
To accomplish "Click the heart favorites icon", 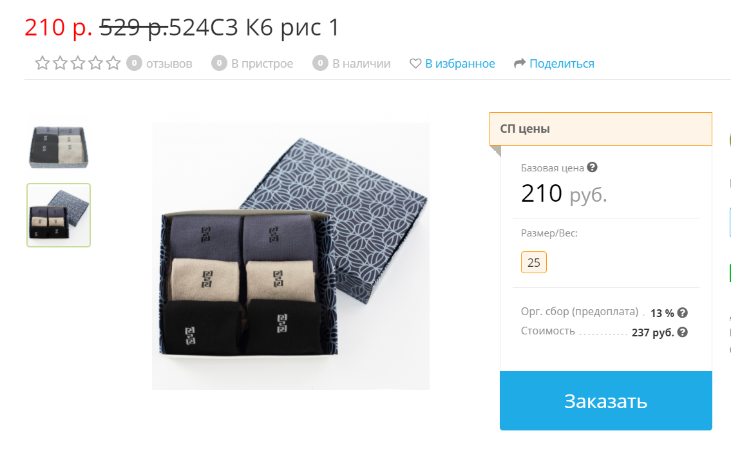I will 415,63.
